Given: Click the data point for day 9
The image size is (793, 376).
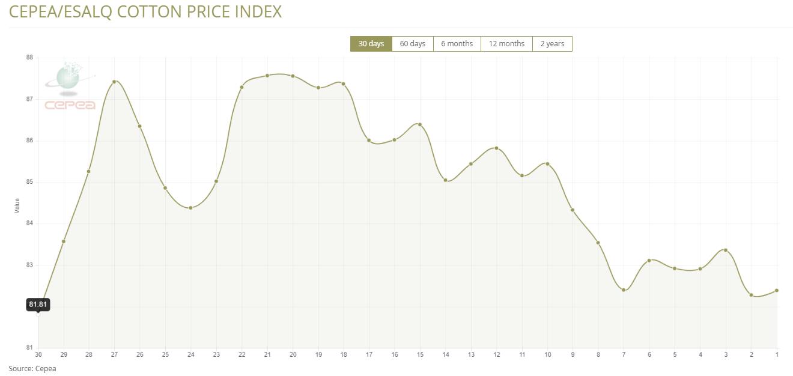Looking at the screenshot, I should click(573, 210).
